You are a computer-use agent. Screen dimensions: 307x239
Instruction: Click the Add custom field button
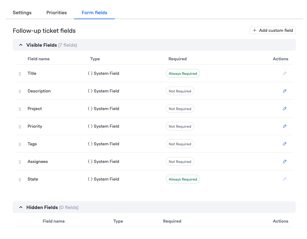[x=273, y=30]
